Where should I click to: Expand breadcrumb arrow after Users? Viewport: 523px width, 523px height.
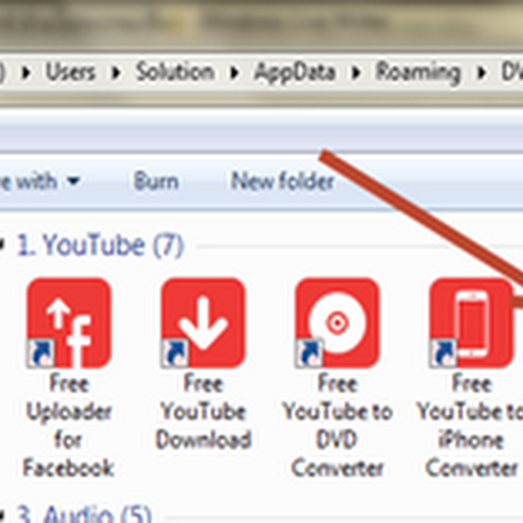tap(116, 73)
